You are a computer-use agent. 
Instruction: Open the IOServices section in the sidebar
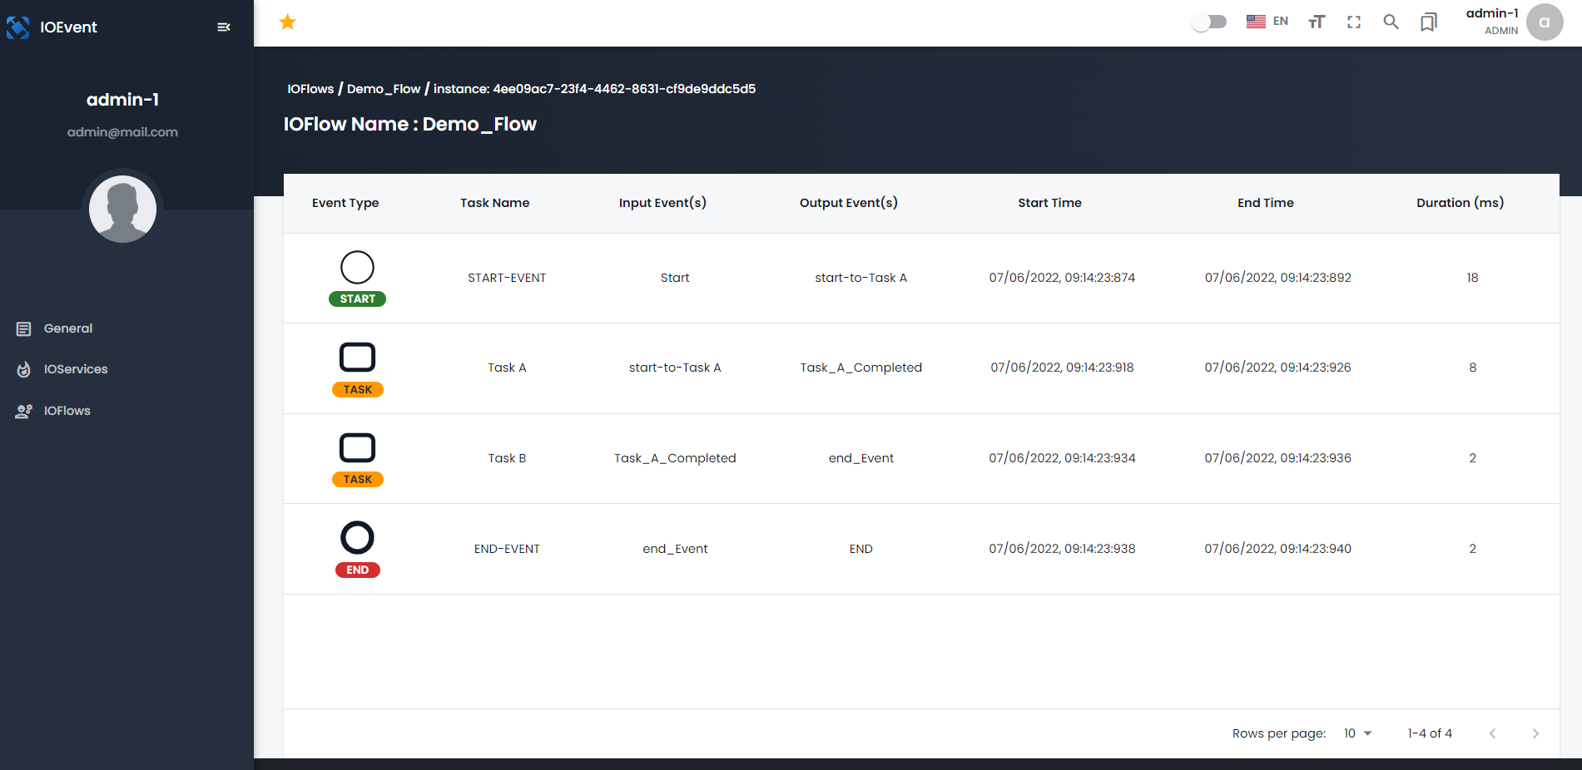[76, 369]
